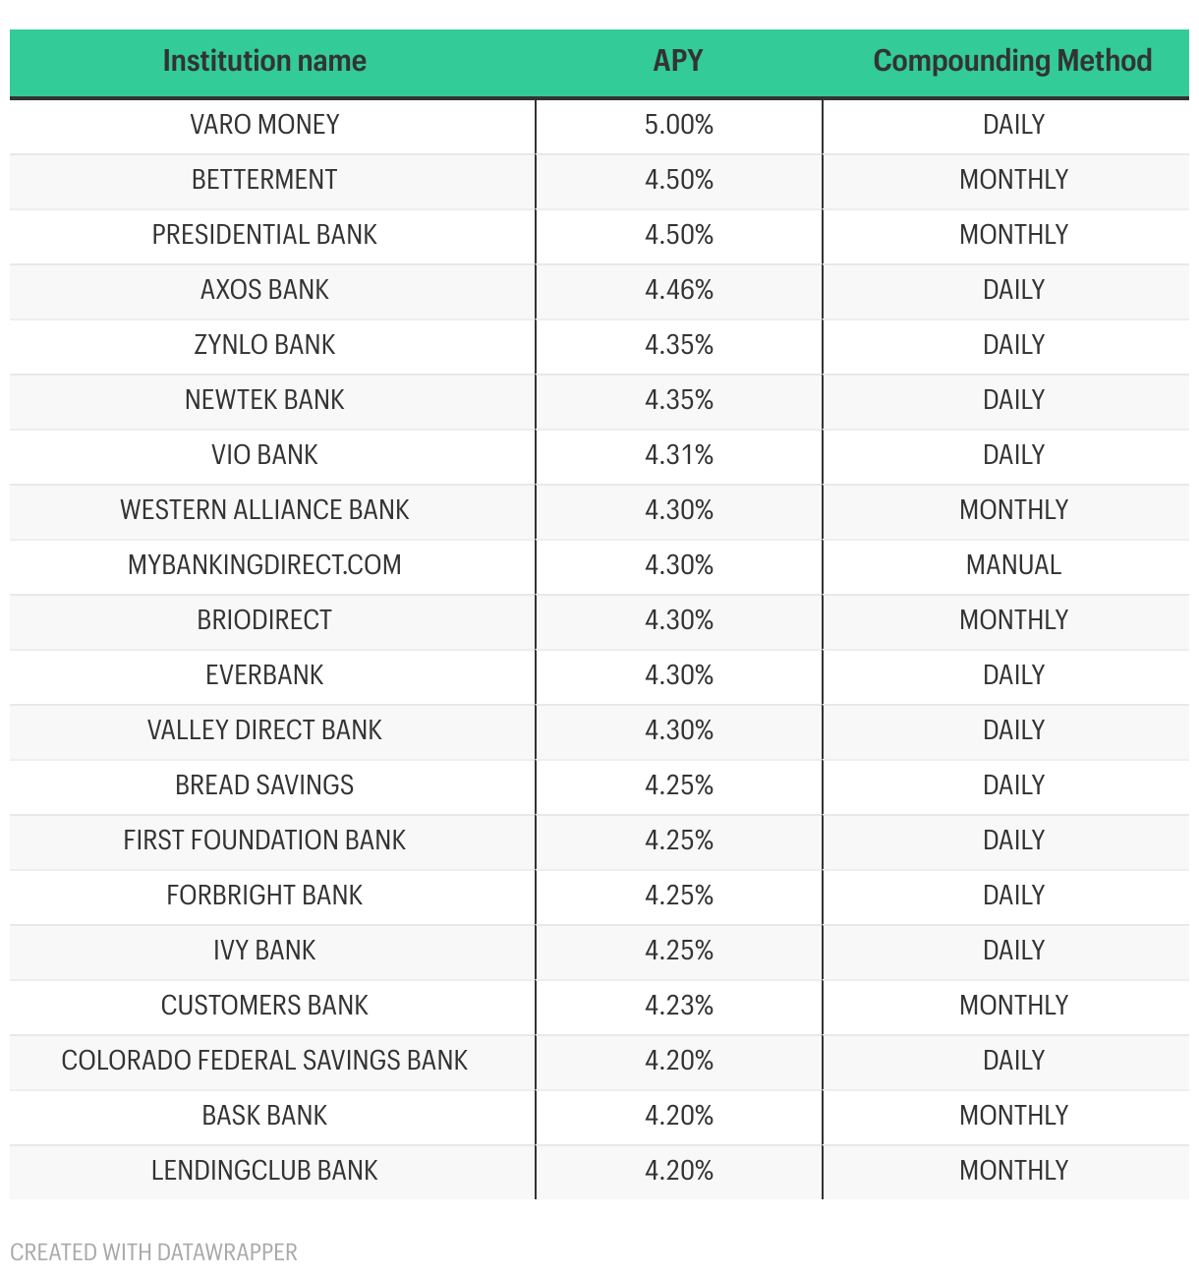1199x1276 pixels.
Task: Click the BRIODIRECT institution name
Action: coord(264,620)
